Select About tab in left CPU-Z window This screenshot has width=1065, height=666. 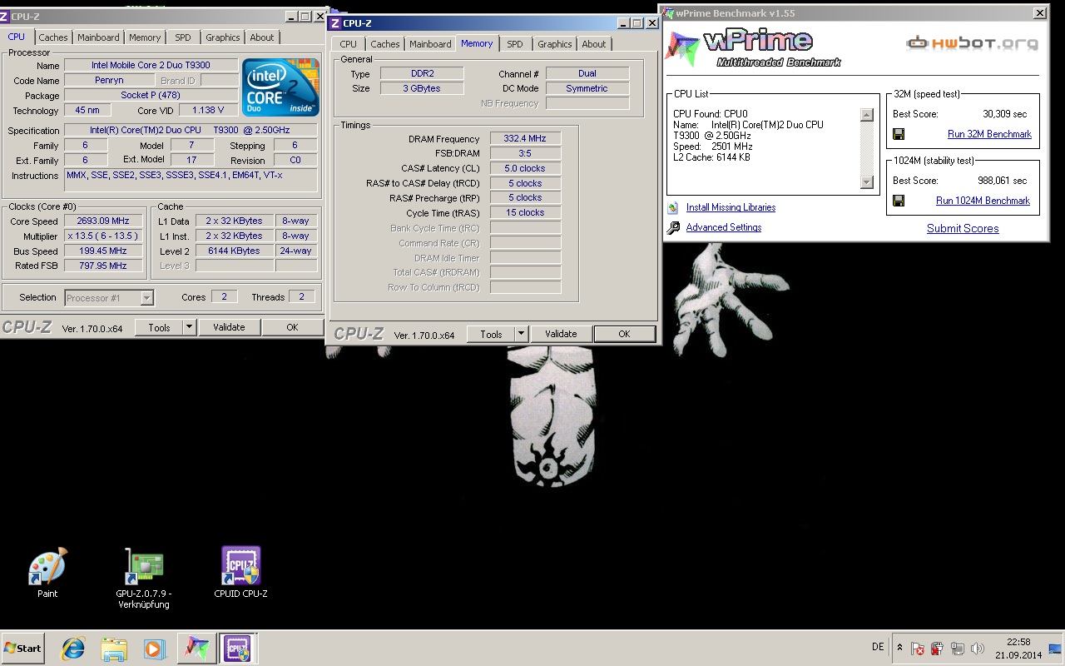(262, 37)
